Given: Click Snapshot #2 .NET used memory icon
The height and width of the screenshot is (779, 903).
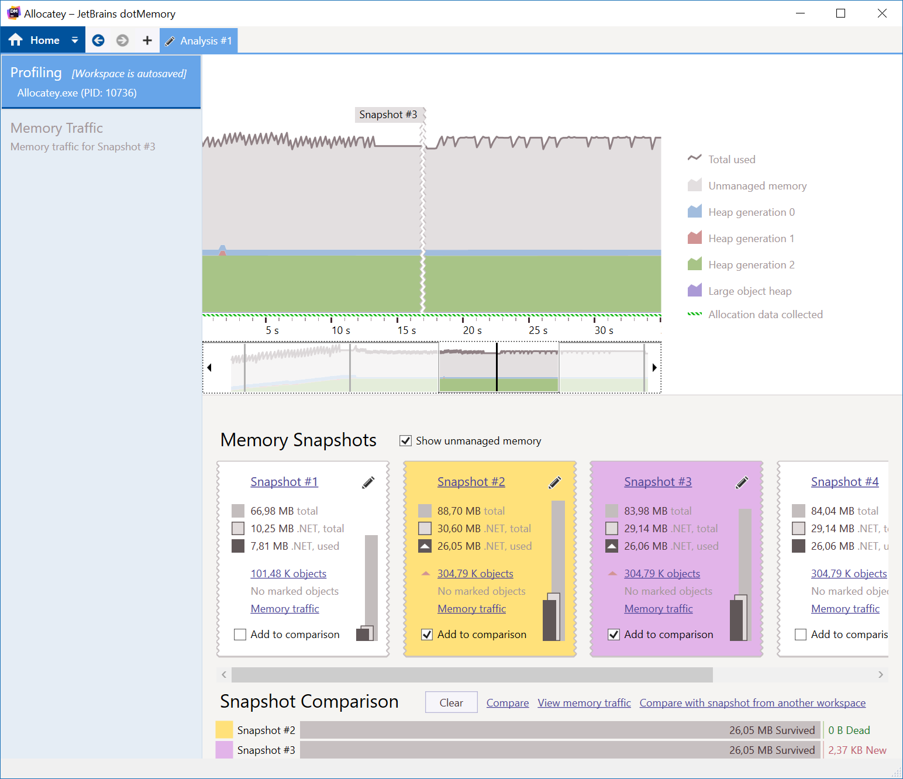Looking at the screenshot, I should (x=425, y=546).
